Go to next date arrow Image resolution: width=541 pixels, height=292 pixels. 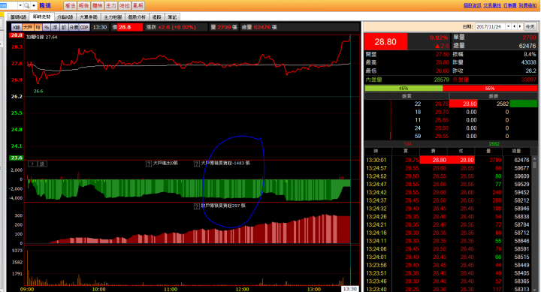point(520,26)
